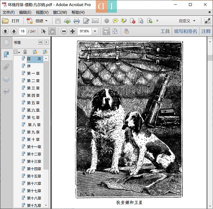The image size is (213, 209).
Task: Show the page thumbnails panel
Action: point(6,43)
